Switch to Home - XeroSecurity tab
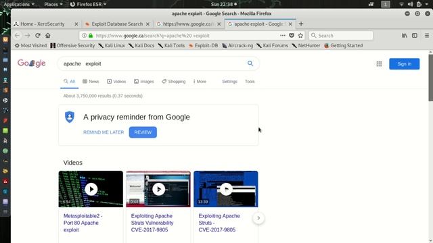Viewport: 433px width, 243px height. coord(42,24)
